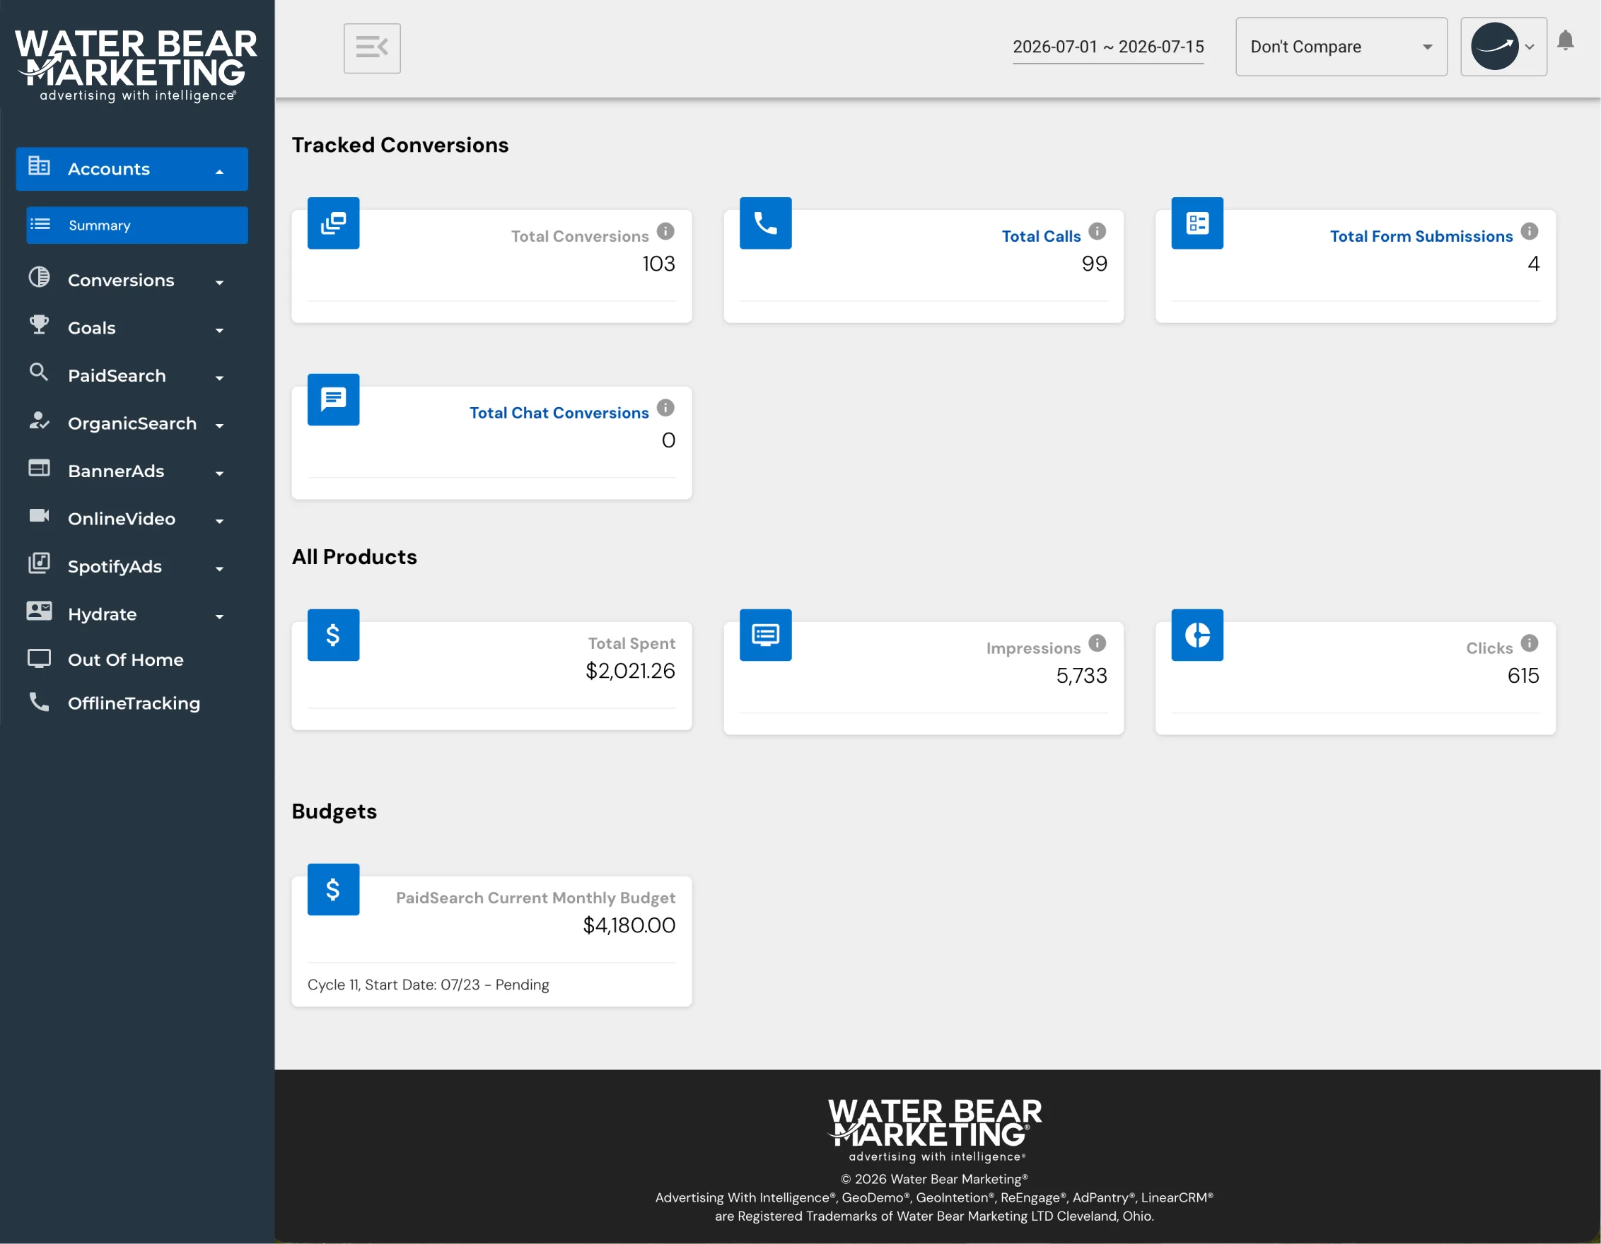The height and width of the screenshot is (1244, 1601).
Task: Click the Water Bear Marketing sidebar logo
Action: pos(136,65)
